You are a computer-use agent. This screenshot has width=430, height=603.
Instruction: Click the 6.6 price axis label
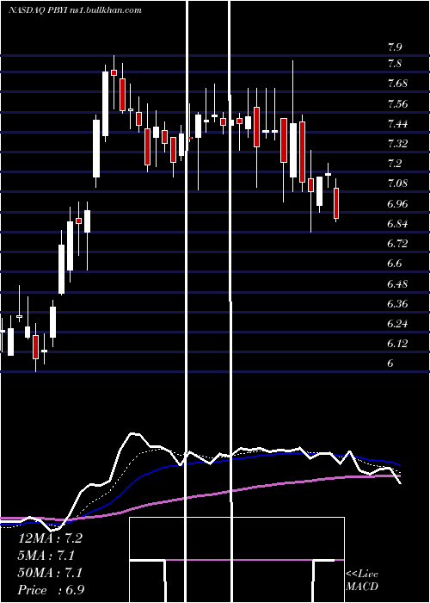(395, 264)
